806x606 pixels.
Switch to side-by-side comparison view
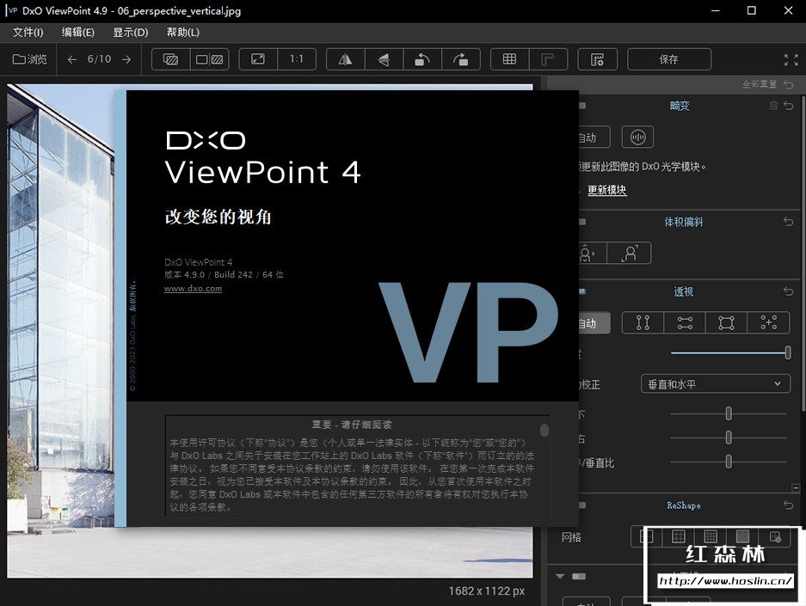pyautogui.click(x=210, y=59)
